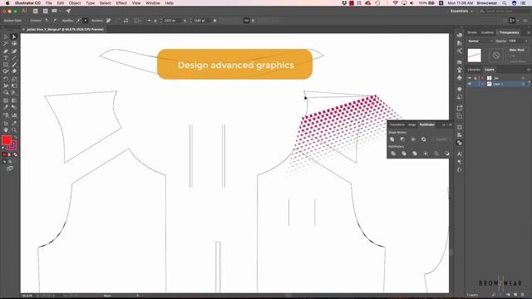This screenshot has height=299, width=532.
Task: Click the Exclude shape mode icon
Action: pos(423,140)
